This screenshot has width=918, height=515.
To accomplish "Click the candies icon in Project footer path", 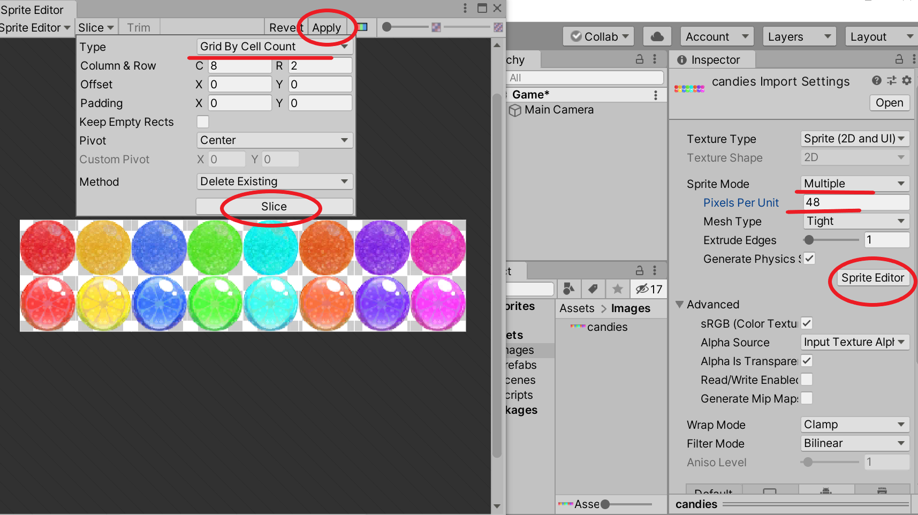I will (566, 504).
